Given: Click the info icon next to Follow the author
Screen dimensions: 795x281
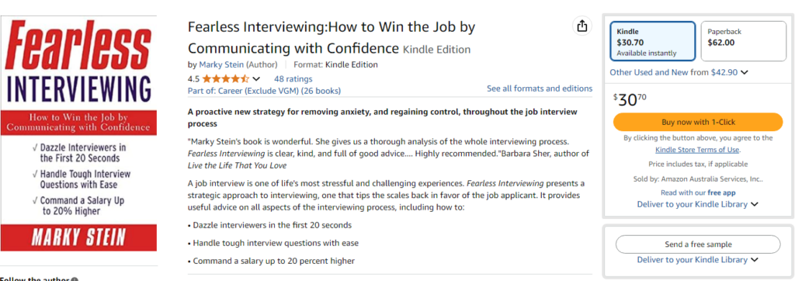Looking at the screenshot, I should click(75, 279).
